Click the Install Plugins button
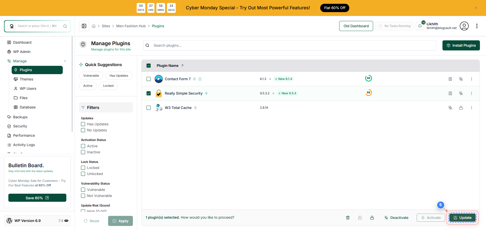Image resolution: width=486 pixels, height=230 pixels. tap(461, 45)
